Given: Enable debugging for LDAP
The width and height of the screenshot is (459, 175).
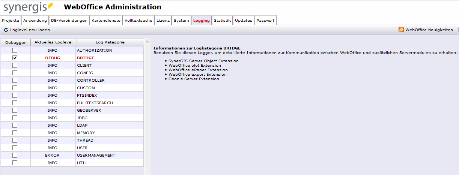Looking at the screenshot, I should (x=15, y=125).
